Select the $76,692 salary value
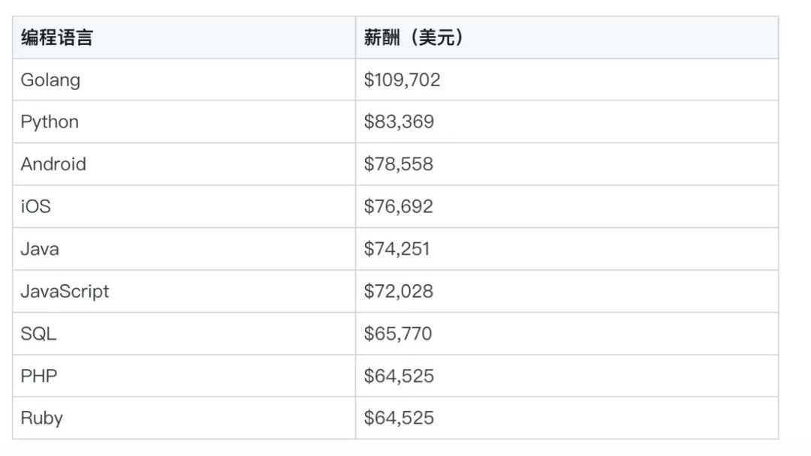This screenshot has width=811, height=456. [x=398, y=206]
